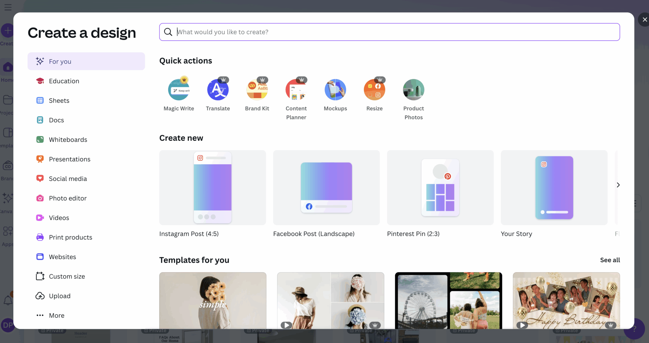This screenshot has width=649, height=343.
Task: Select Print products category
Action: pyautogui.click(x=86, y=237)
